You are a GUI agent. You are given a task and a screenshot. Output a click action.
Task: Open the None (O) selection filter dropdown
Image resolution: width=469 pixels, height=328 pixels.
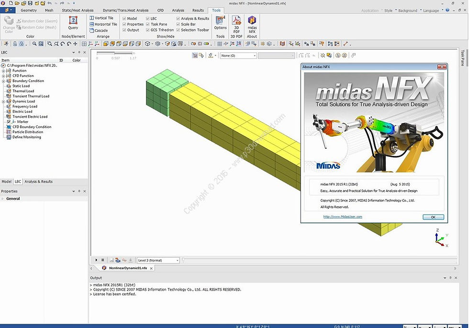point(238,55)
